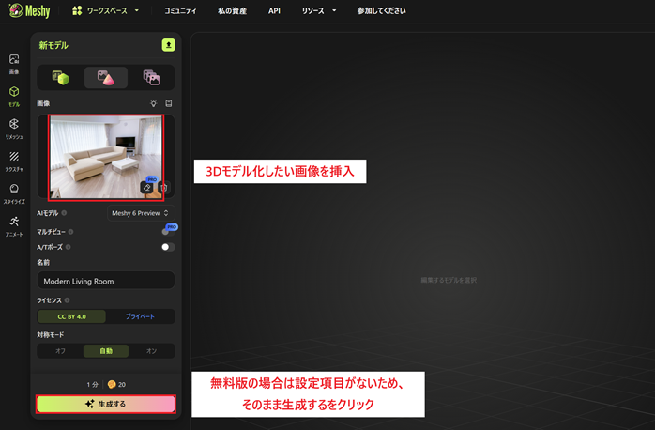The image size is (655, 430).
Task: Click the info icon next to マルチビュー
Action: pos(70,232)
